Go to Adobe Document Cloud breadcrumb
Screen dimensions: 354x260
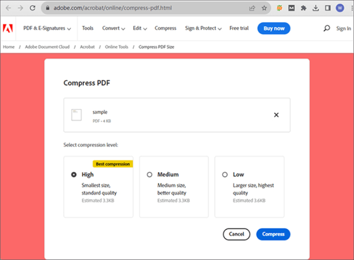pos(47,47)
